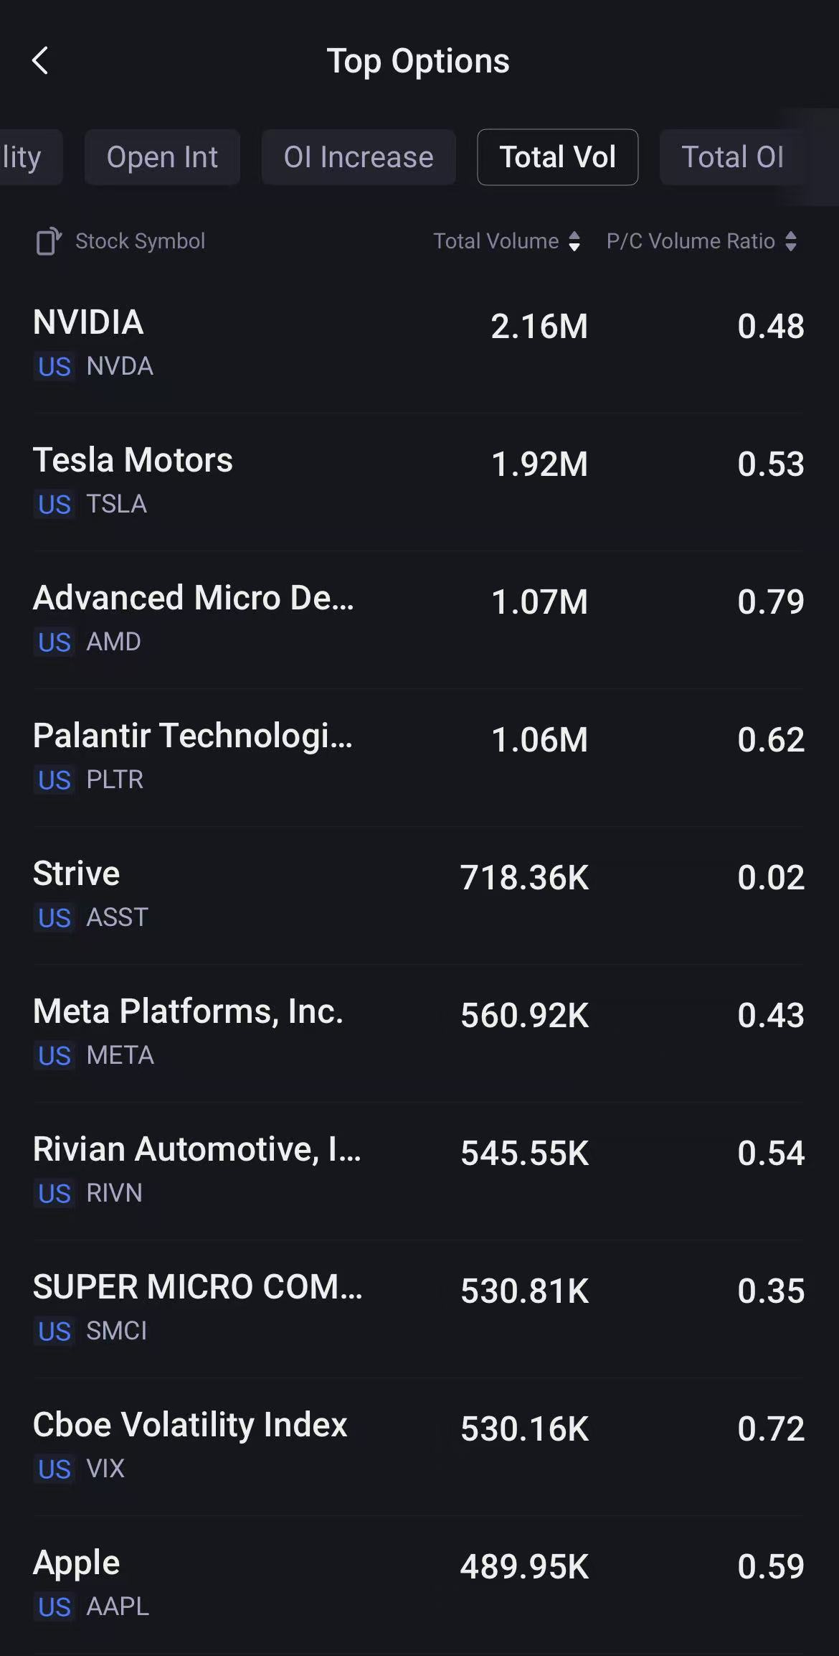Image resolution: width=839 pixels, height=1656 pixels.
Task: Sort by Total Volume arrows
Action: point(574,241)
